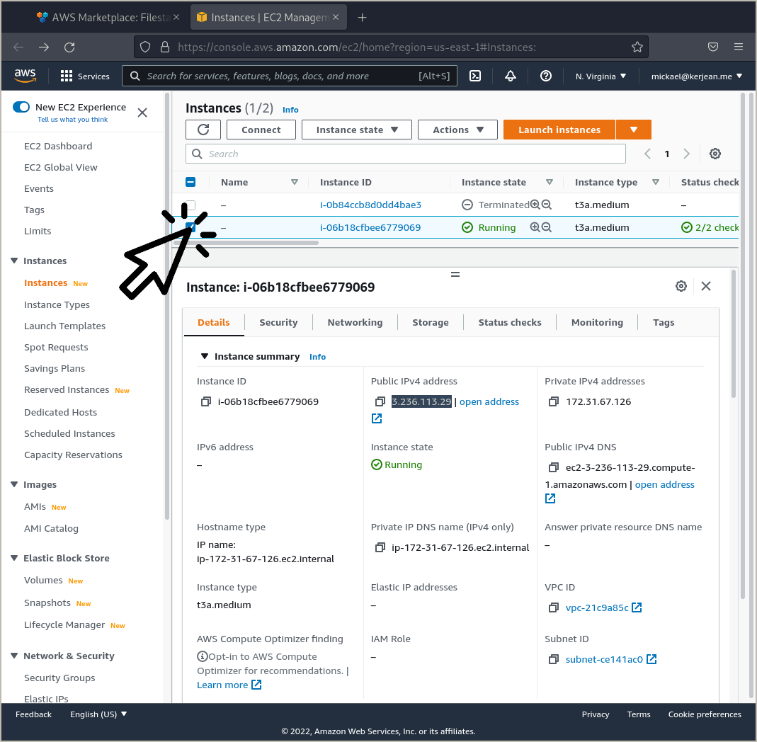Open the Services grid menu
The image size is (757, 742).
[x=84, y=76]
